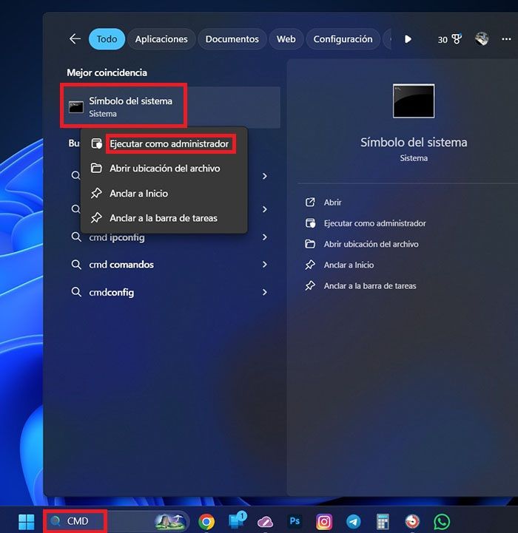The width and height of the screenshot is (518, 533).
Task: Click search icon next to cmdconfig
Action: click(x=76, y=292)
